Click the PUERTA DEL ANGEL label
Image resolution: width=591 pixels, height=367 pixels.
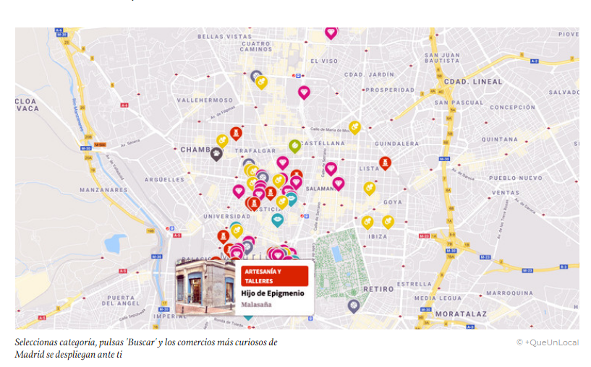(121, 301)
